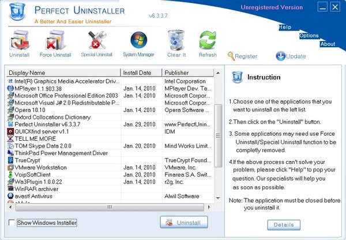Image resolution: width=346 pixels, height=240 pixels.
Task: Click the Perfect Uninstaller logo icon
Action: click(x=17, y=11)
